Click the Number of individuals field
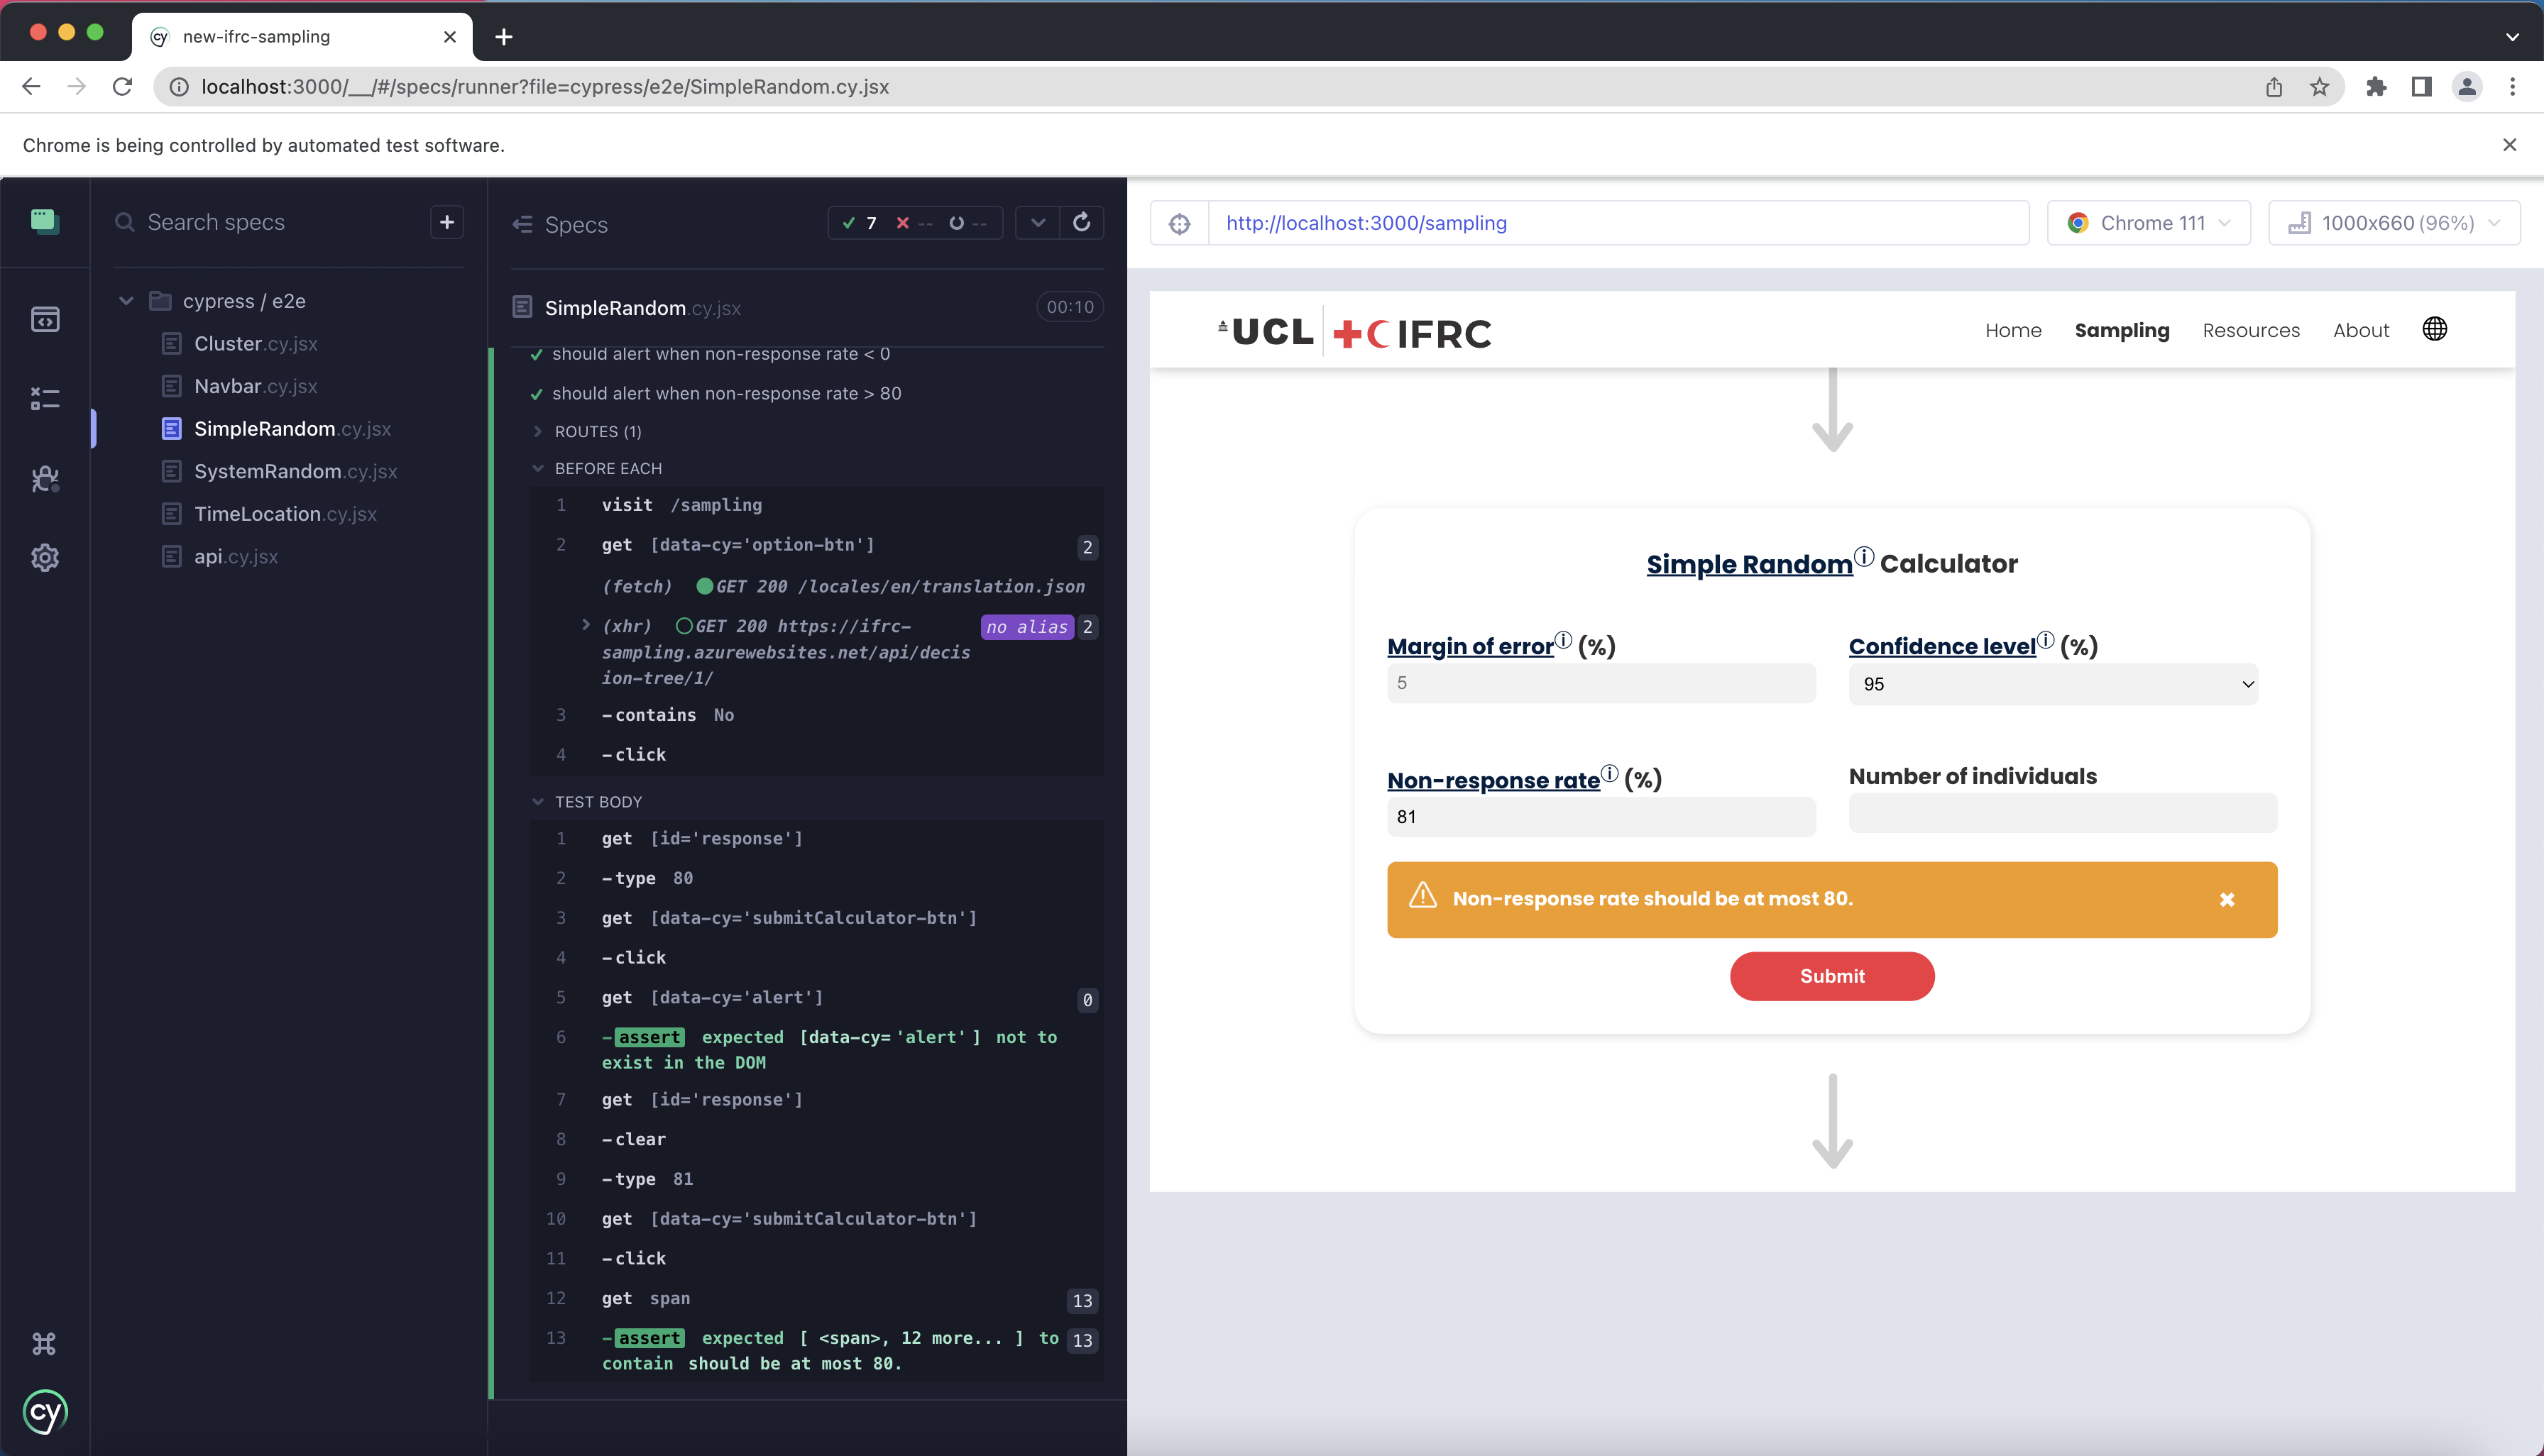The image size is (2544, 1456). [x=2063, y=813]
